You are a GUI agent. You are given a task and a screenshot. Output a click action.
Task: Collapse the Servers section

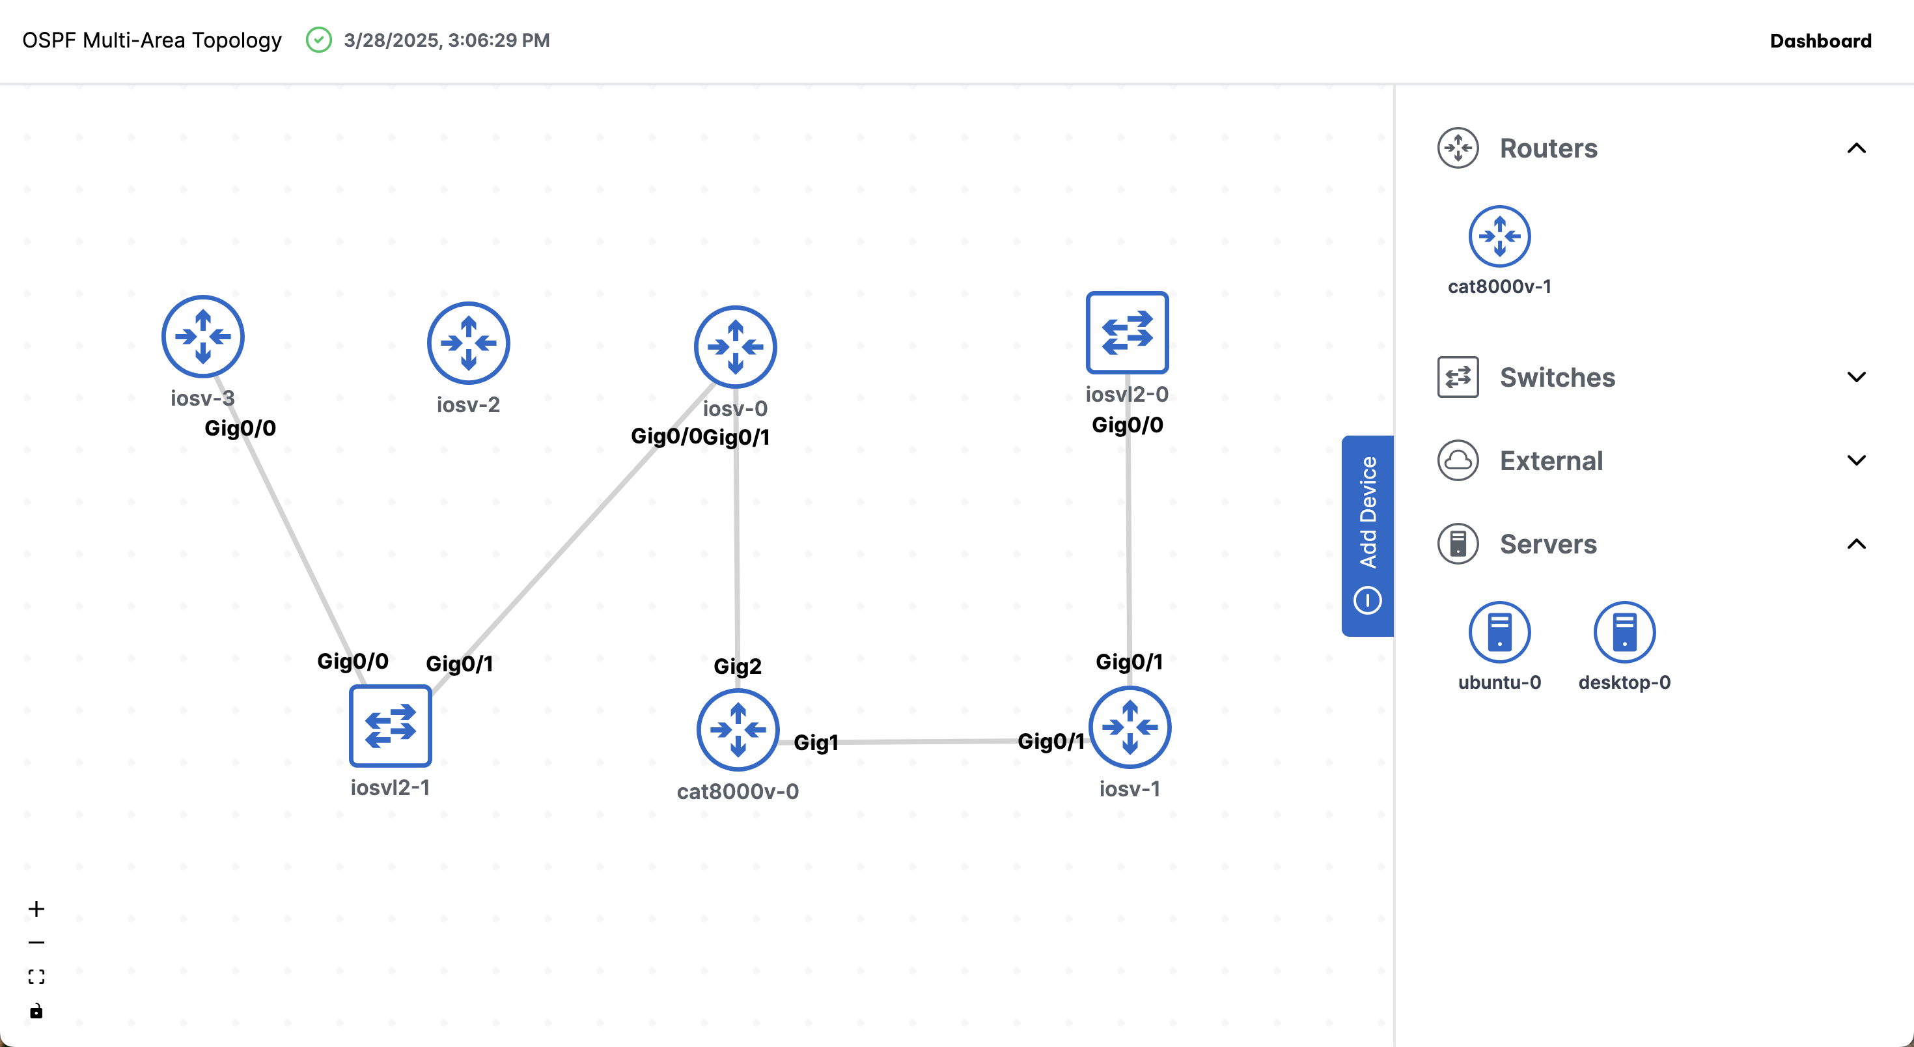(1857, 544)
